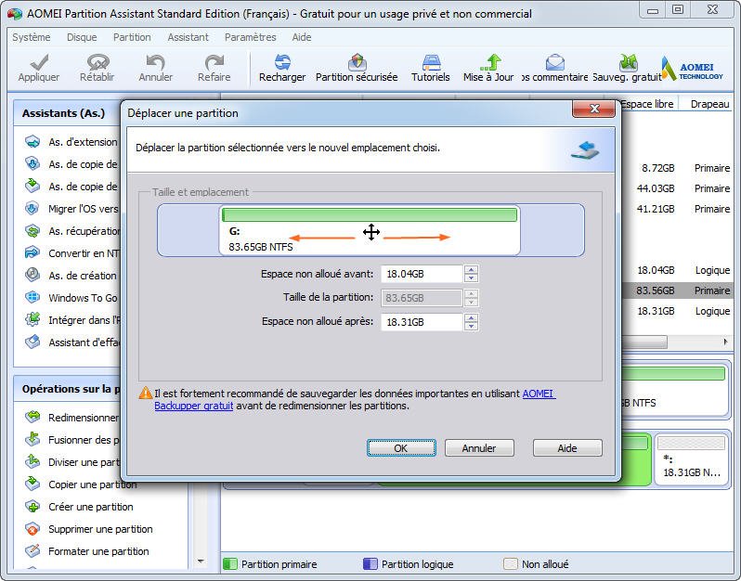This screenshot has width=741, height=581.
Task: Open Intégrer dans wizard entry
Action: (71, 320)
